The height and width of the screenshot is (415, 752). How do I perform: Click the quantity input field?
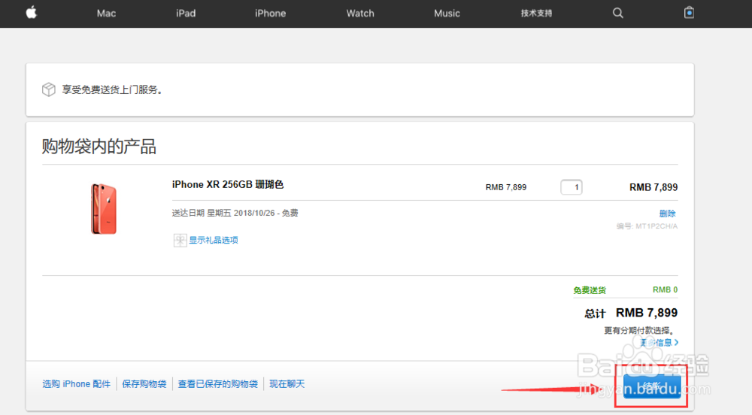(572, 187)
